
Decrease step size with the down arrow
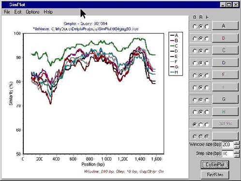[237, 155]
